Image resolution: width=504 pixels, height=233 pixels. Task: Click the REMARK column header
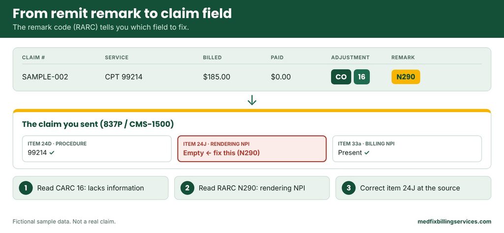point(403,58)
